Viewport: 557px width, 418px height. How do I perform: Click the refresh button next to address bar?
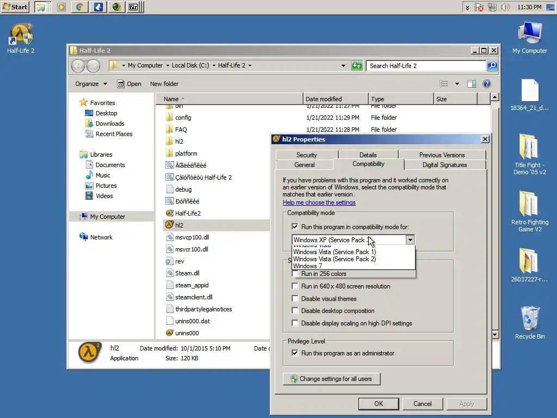tap(357, 66)
